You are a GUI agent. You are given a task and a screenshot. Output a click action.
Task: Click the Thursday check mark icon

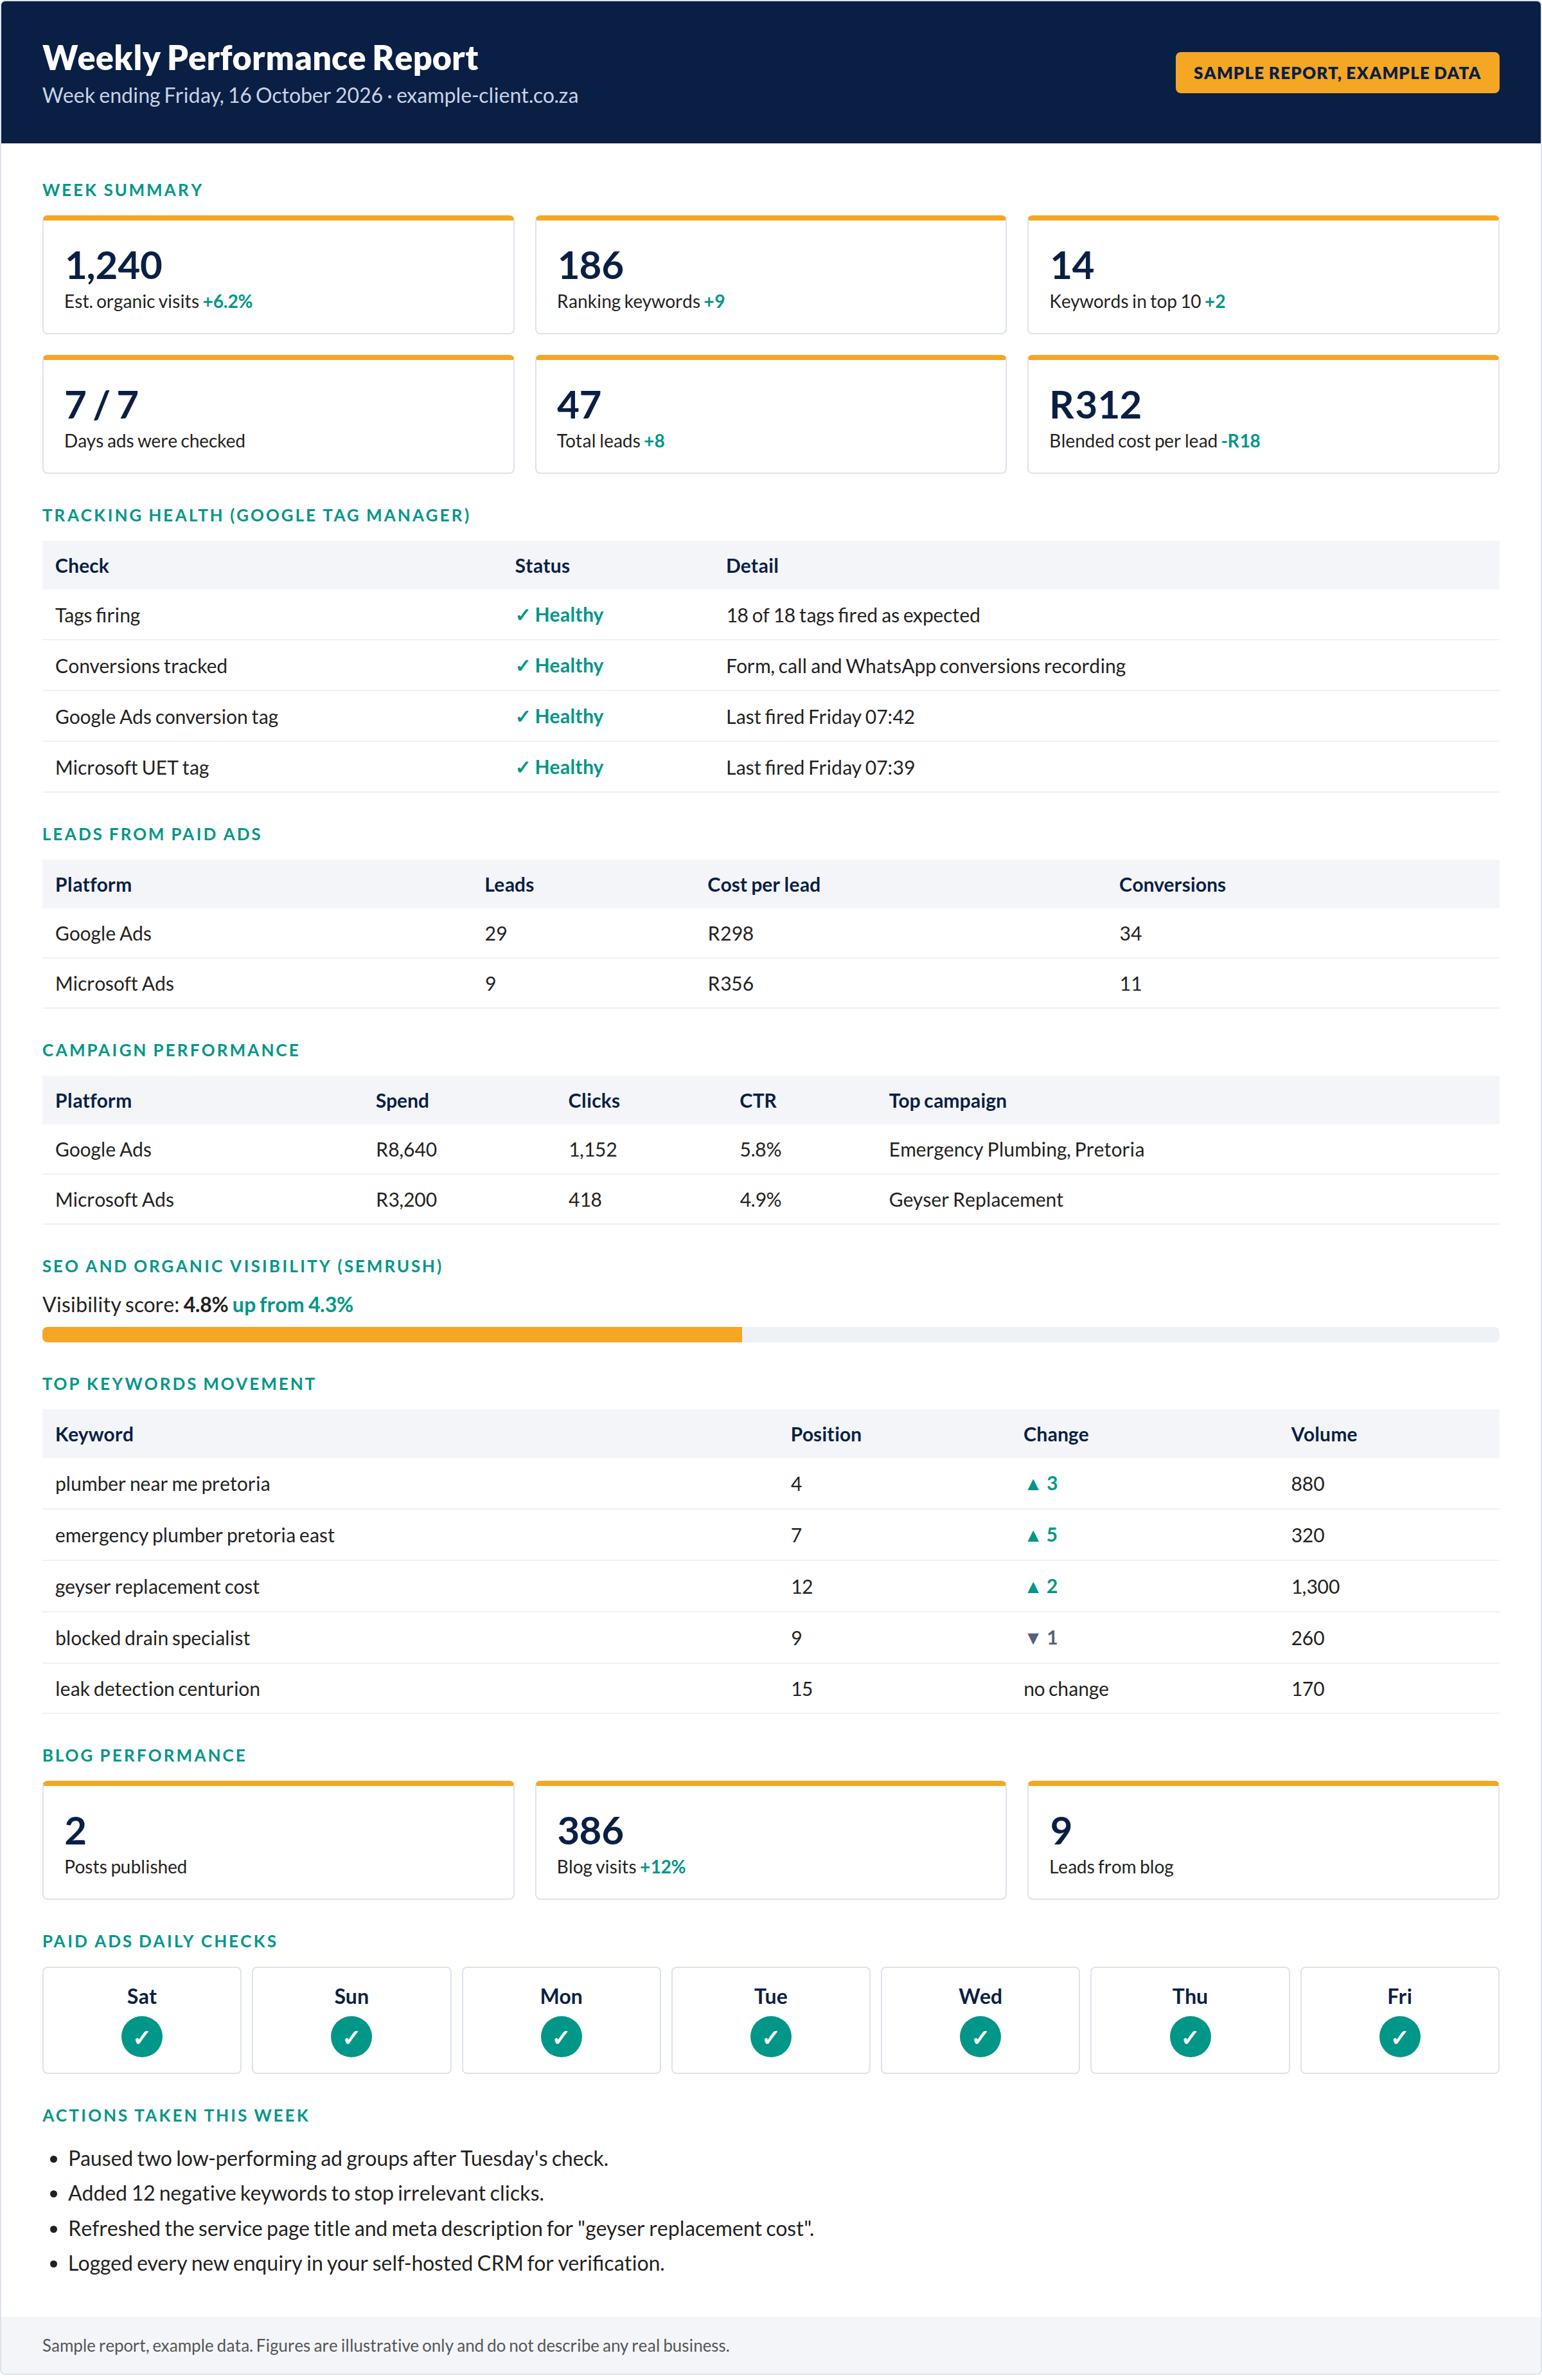click(x=1190, y=2037)
